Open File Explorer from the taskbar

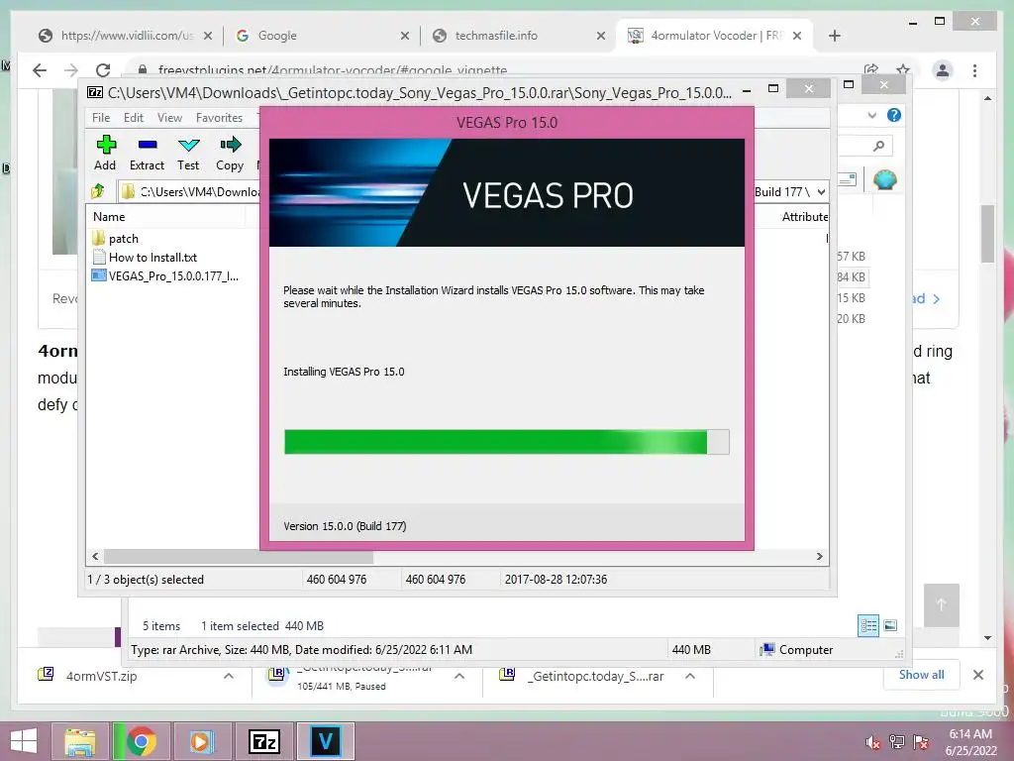coord(79,741)
